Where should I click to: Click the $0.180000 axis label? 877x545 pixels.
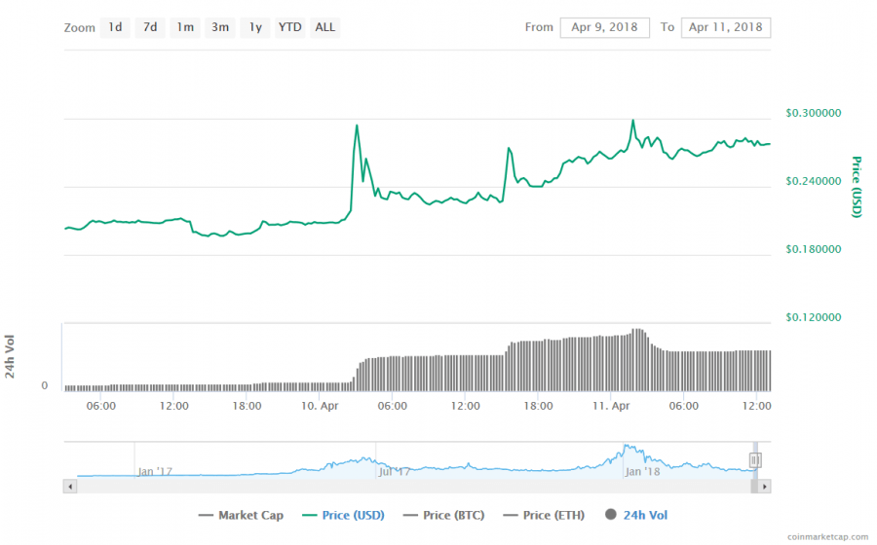[x=814, y=249]
